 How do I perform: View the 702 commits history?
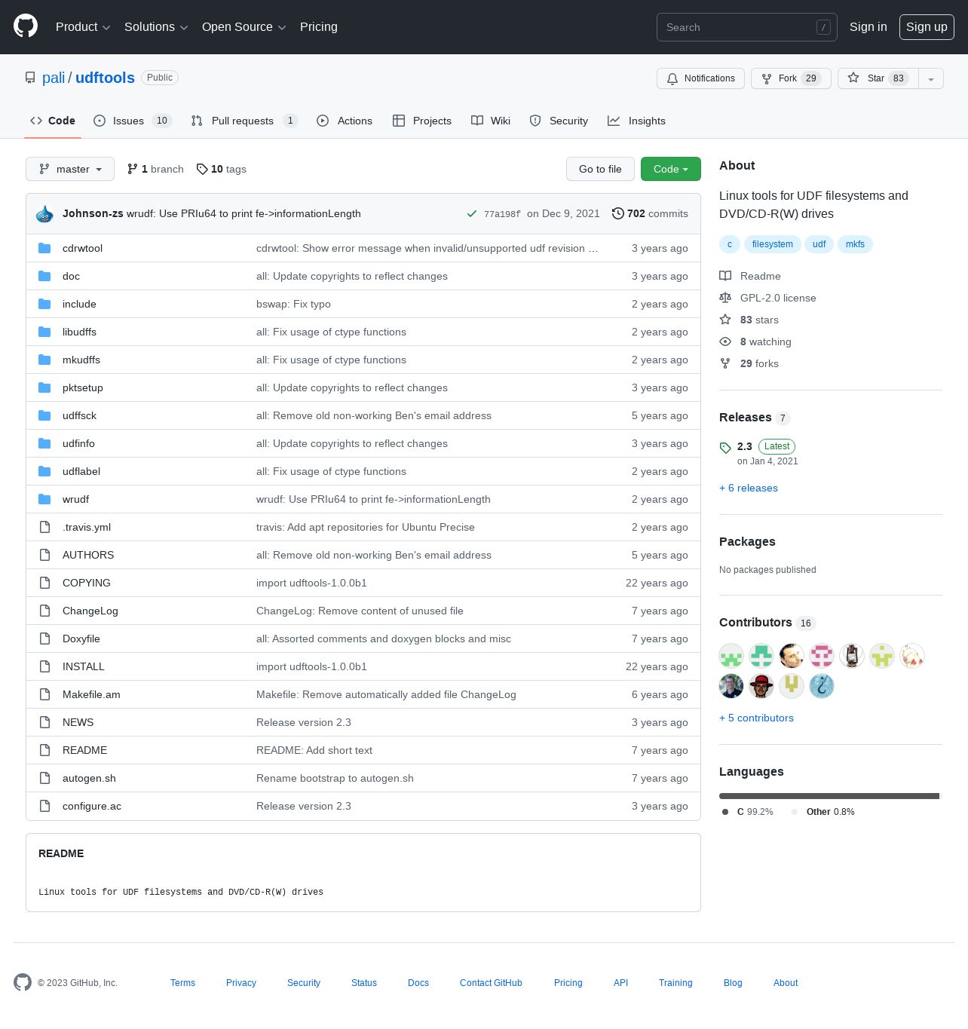tap(650, 213)
